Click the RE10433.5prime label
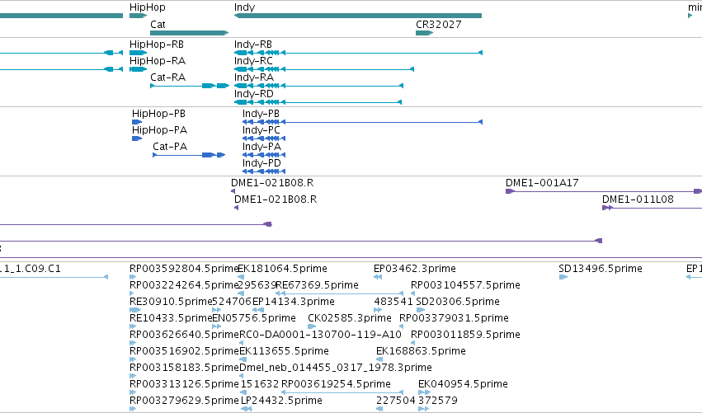702x413 pixels. pyautogui.click(x=171, y=318)
